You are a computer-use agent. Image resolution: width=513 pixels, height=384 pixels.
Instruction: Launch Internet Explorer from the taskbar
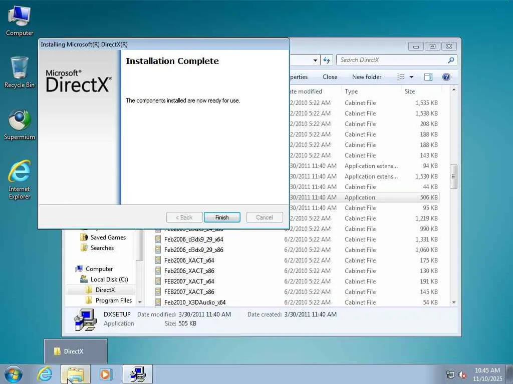[x=45, y=374]
